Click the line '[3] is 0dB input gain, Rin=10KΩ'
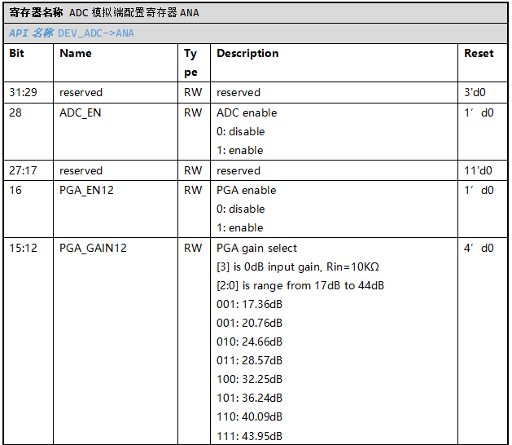This screenshot has width=512, height=445. pos(298,267)
